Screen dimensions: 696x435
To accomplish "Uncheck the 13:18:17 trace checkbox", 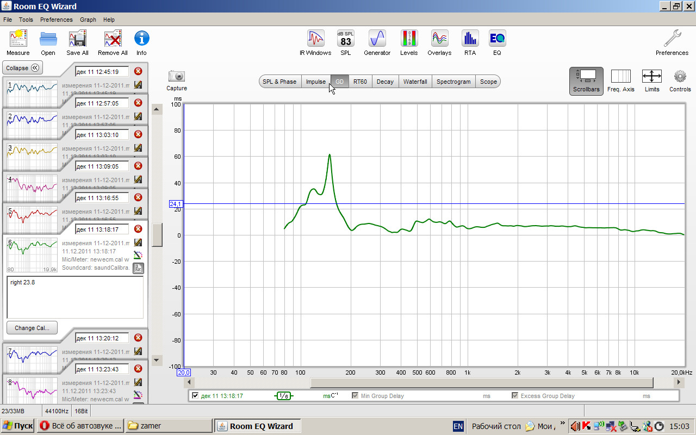I will [x=195, y=396].
